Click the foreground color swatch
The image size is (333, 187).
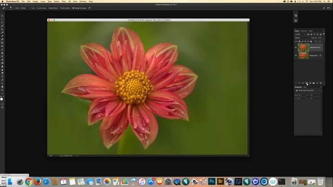(x=2, y=99)
